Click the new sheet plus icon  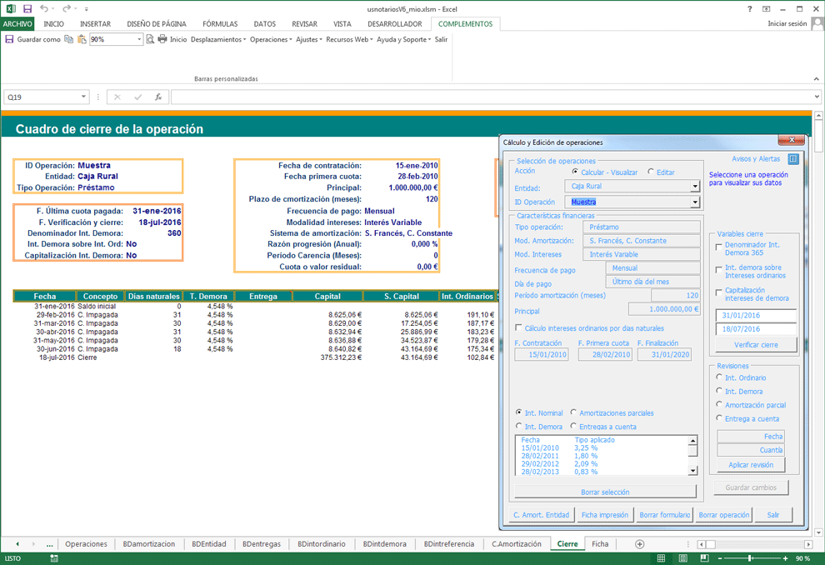click(x=639, y=544)
